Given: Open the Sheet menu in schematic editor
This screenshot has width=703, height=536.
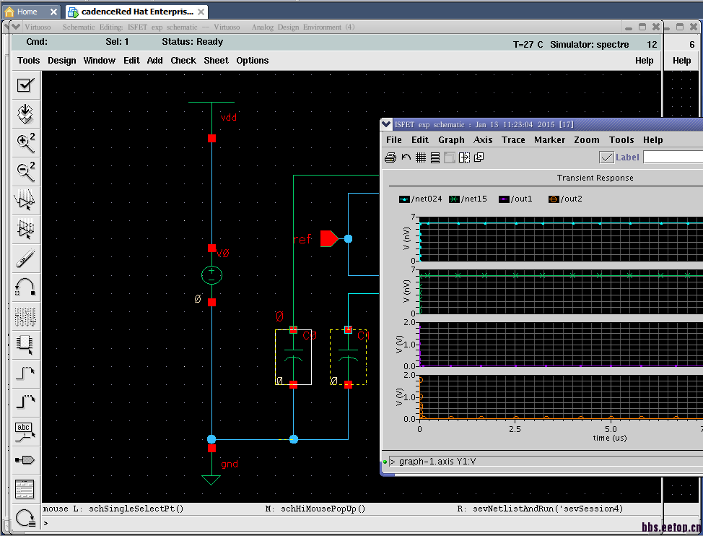Looking at the screenshot, I should (x=216, y=61).
